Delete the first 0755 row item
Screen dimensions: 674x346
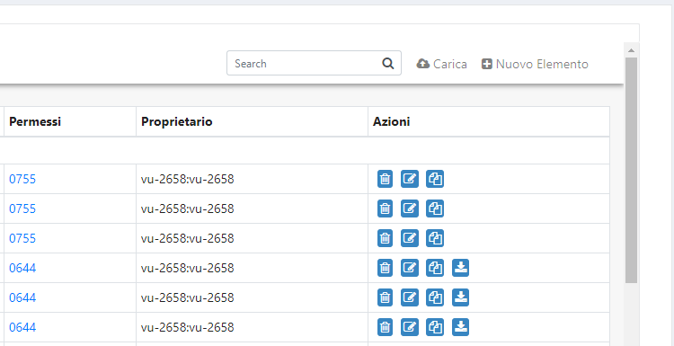[x=385, y=179]
